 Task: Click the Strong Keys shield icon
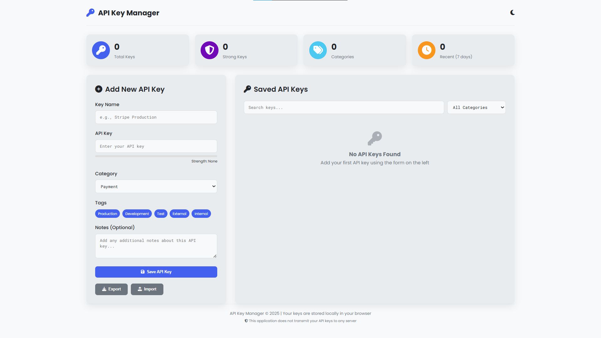point(209,50)
